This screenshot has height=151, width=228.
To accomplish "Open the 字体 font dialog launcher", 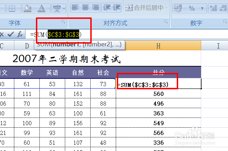I will [x=63, y=22].
